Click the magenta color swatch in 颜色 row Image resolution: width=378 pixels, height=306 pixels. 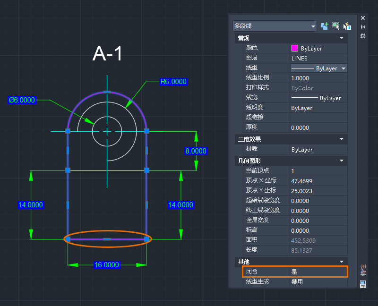click(x=295, y=48)
